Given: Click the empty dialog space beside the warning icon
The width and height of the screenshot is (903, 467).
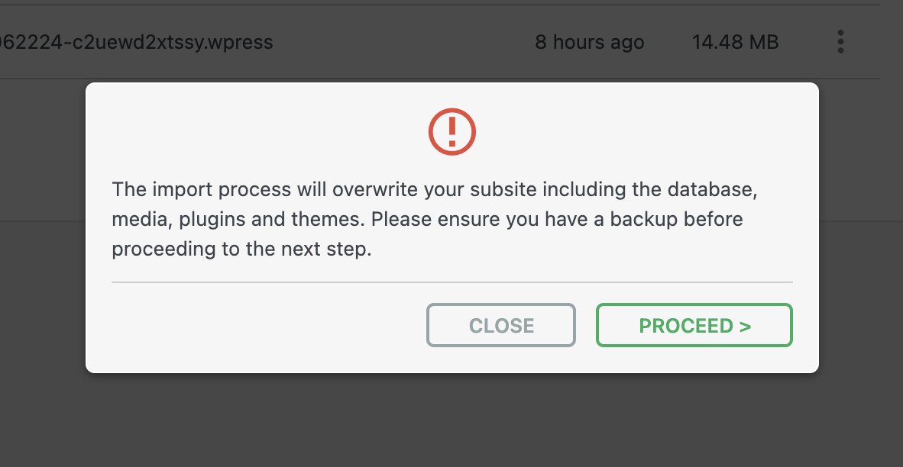Looking at the screenshot, I should point(611,131).
